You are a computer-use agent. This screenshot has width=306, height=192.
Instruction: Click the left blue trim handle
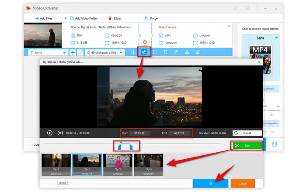coord(119,147)
